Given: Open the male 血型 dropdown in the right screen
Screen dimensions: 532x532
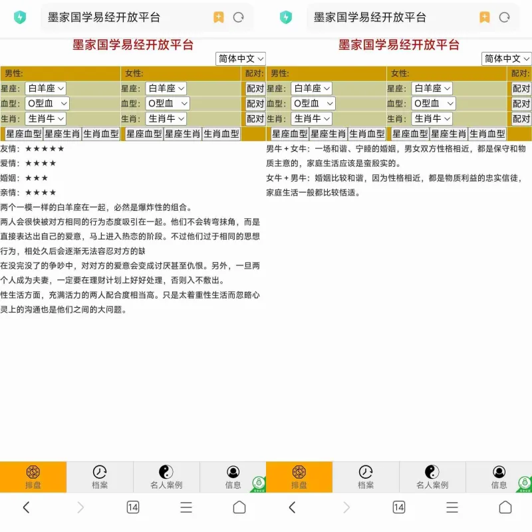Looking at the screenshot, I should 313,104.
